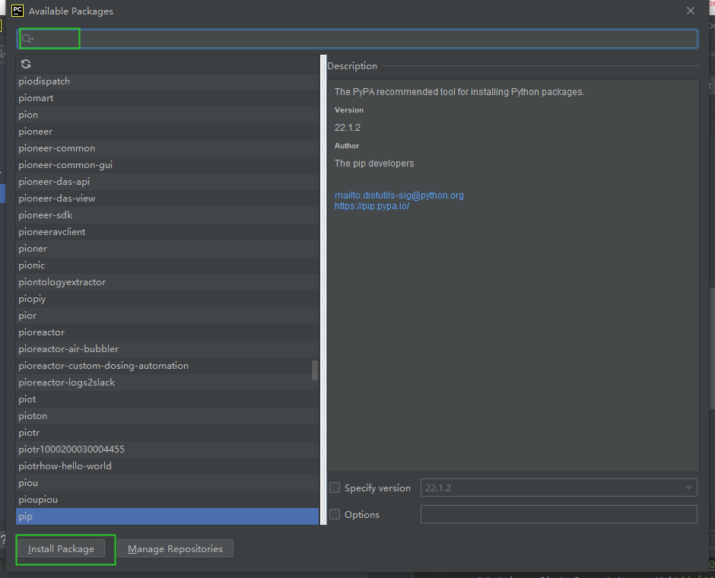The height and width of the screenshot is (578, 715).
Task: Select the piot package
Action: coord(167,399)
